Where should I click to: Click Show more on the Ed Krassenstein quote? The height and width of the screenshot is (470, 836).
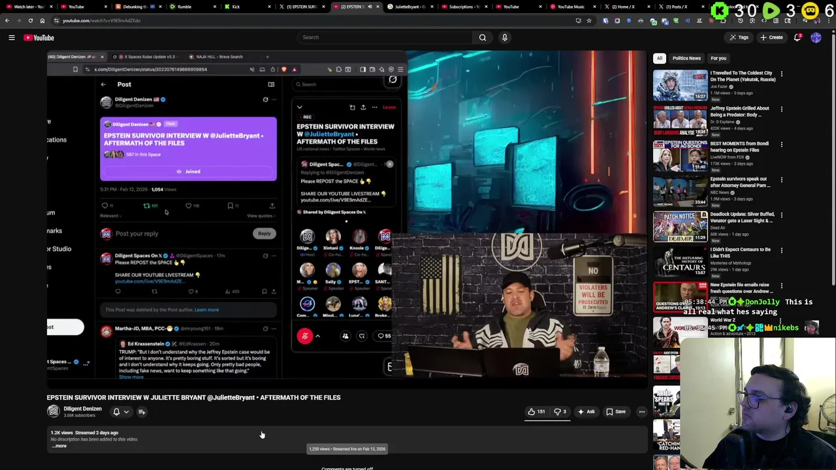coord(131,377)
